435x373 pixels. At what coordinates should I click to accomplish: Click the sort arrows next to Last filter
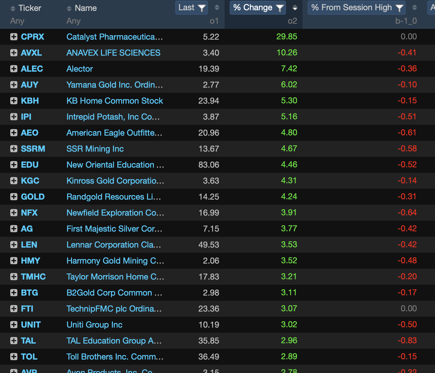(217, 7)
